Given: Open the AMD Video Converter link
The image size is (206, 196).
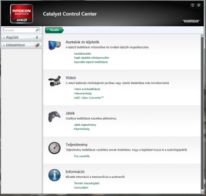Looking at the screenshot, I should point(89,97).
